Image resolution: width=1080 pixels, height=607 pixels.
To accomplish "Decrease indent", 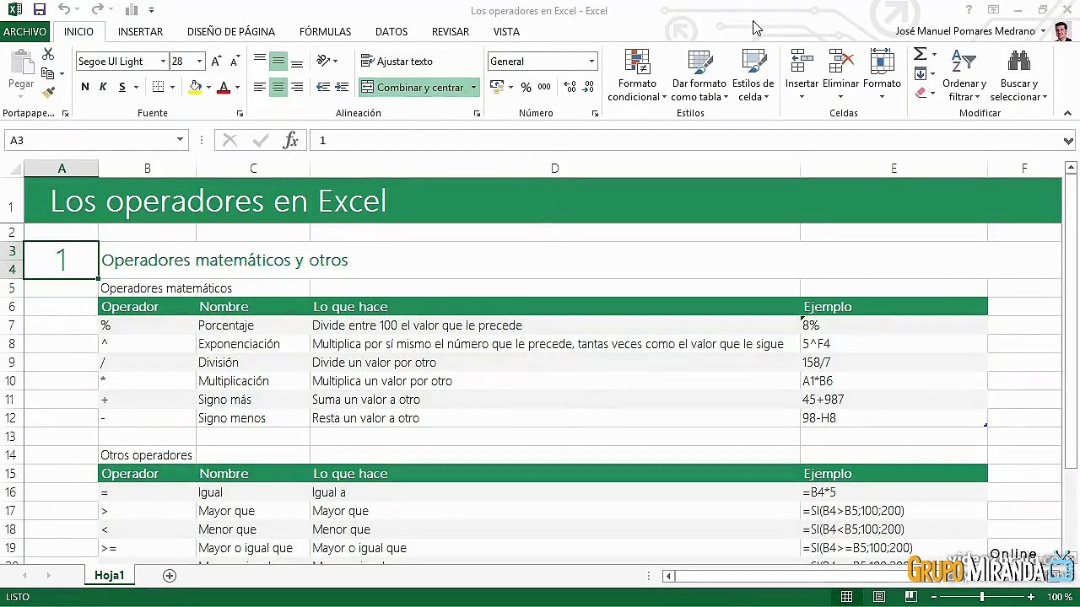I will pos(323,87).
